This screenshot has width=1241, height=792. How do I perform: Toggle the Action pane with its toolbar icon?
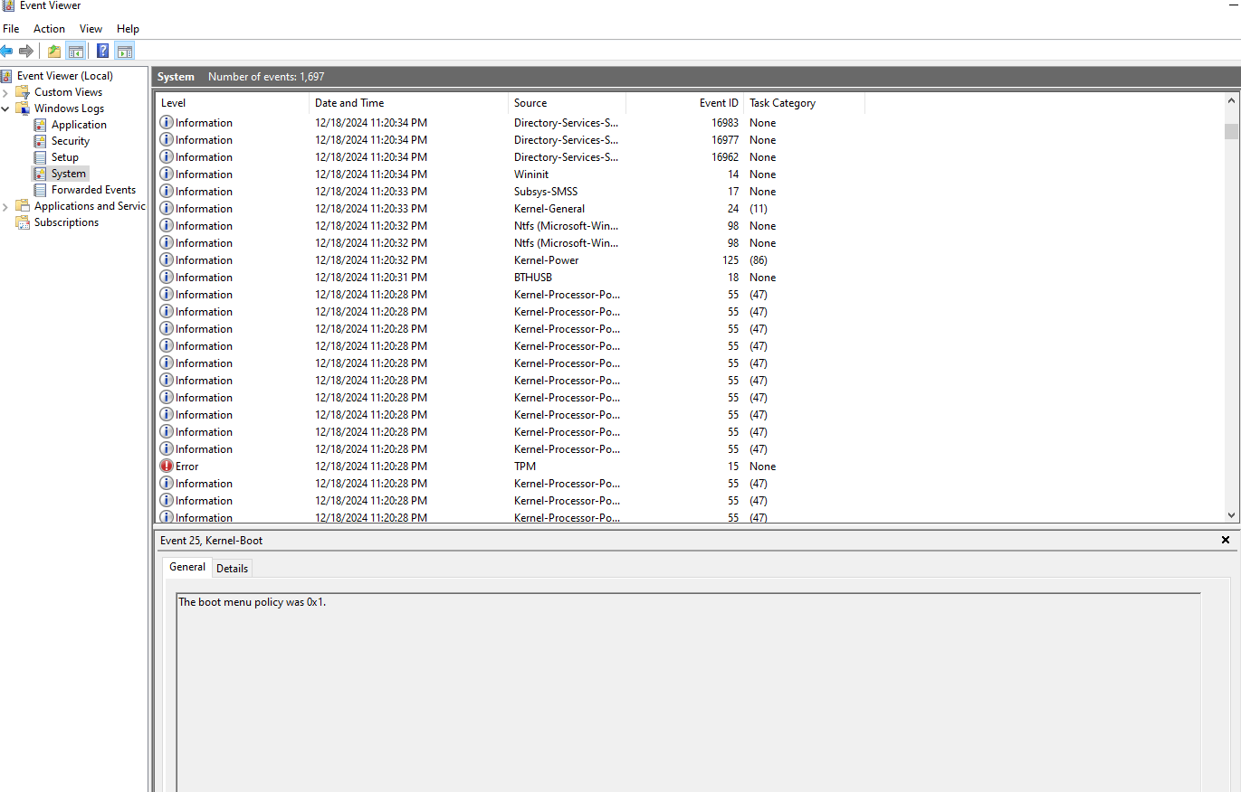coord(125,51)
